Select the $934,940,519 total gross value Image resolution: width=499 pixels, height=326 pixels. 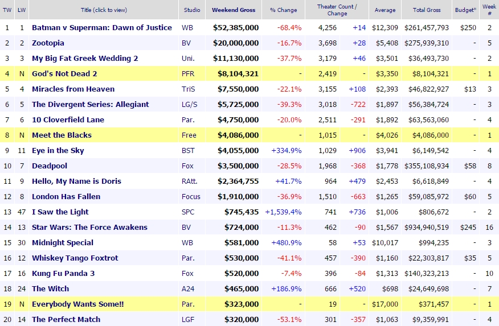click(x=427, y=227)
